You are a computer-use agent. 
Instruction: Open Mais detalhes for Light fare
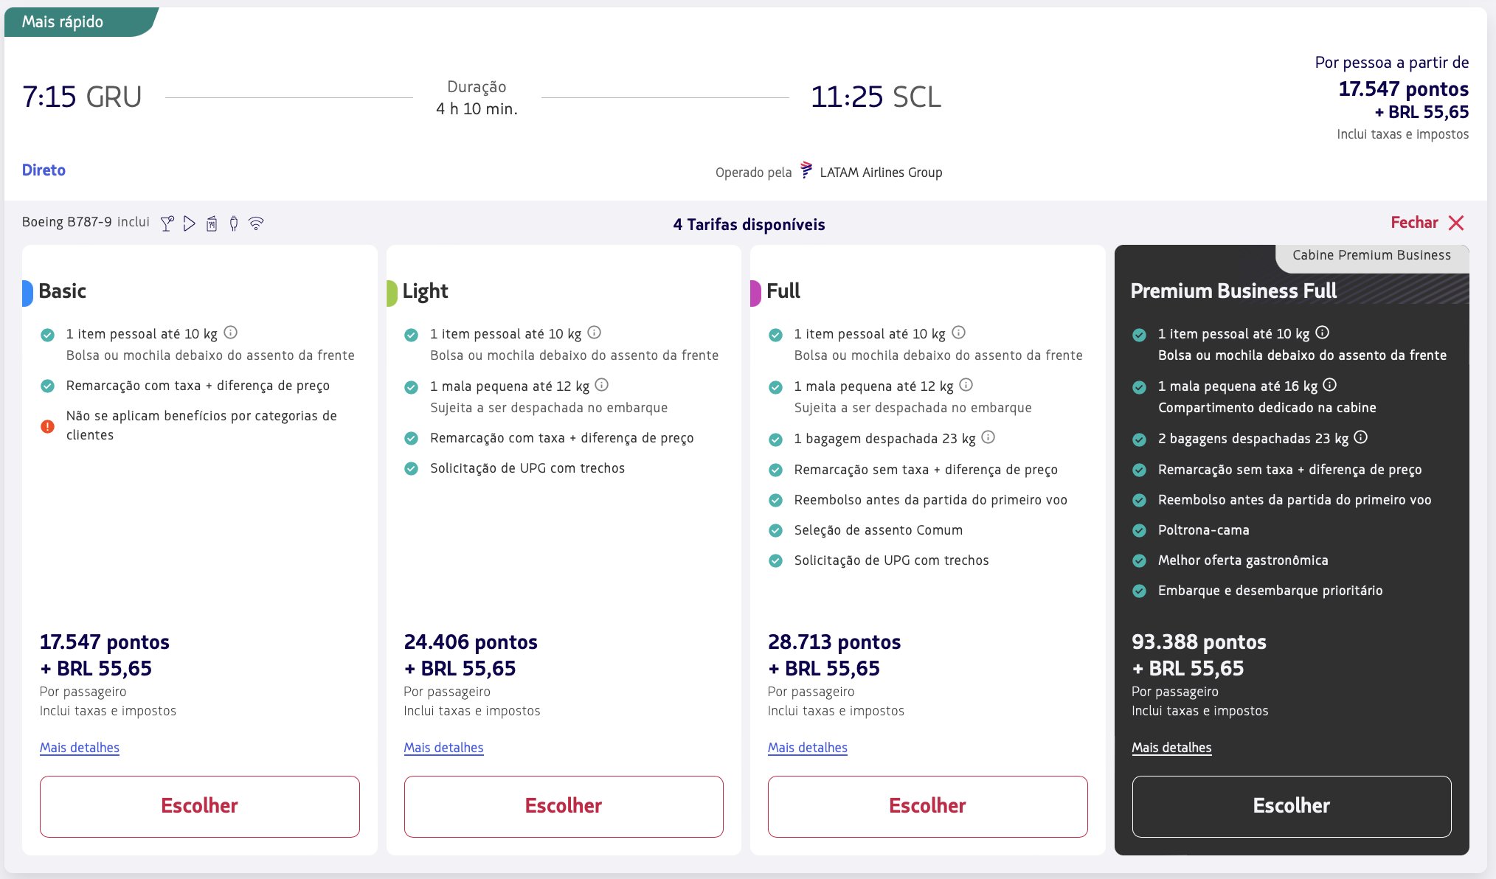pos(443,748)
